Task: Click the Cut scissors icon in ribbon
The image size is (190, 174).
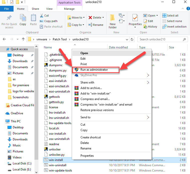Action: (x=41, y=16)
